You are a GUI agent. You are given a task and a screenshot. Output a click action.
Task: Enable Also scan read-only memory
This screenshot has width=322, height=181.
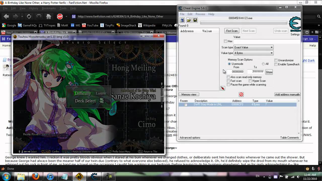pyautogui.click(x=228, y=77)
